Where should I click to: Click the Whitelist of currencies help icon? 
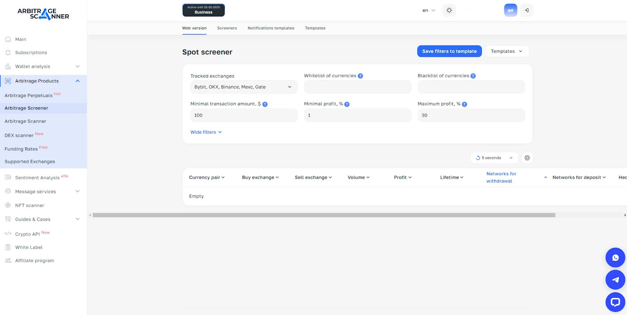pyautogui.click(x=361, y=76)
